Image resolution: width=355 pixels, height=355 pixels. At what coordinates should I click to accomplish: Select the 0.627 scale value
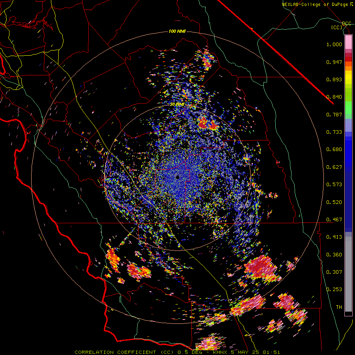coord(334,167)
